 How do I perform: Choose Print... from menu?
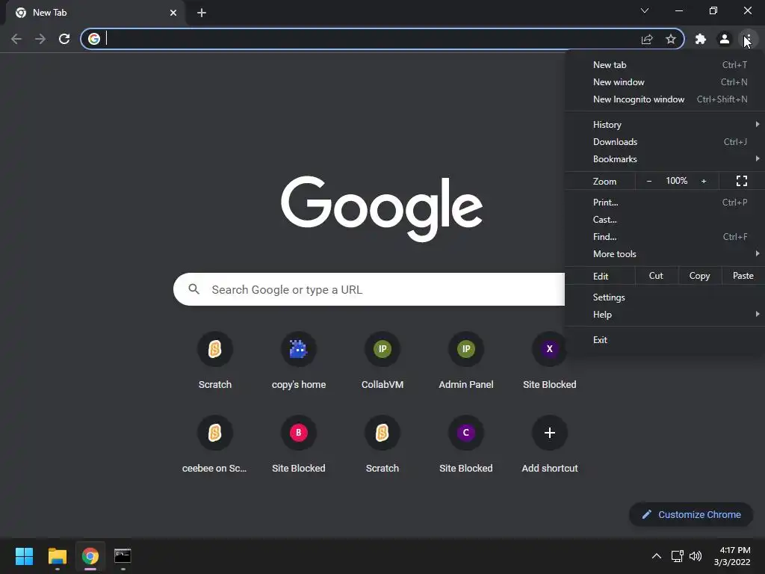[665, 202]
